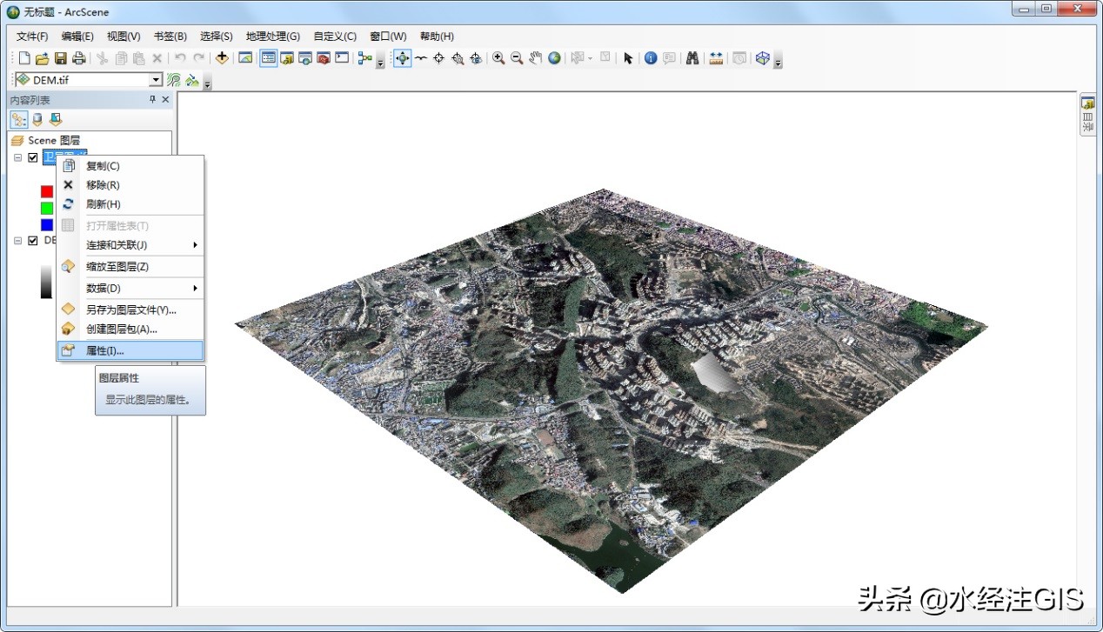1103x632 pixels.
Task: Select the Measure ruler tool
Action: [x=716, y=58]
